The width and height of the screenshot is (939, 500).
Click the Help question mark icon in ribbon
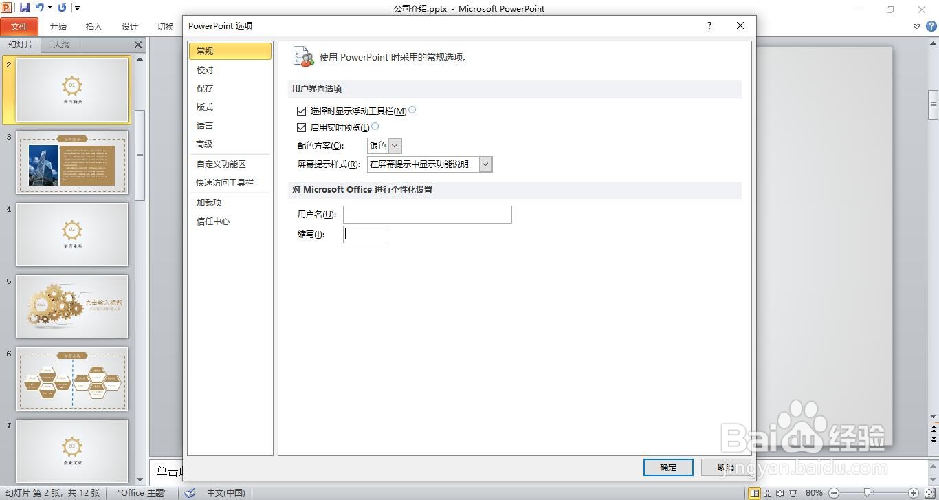931,26
